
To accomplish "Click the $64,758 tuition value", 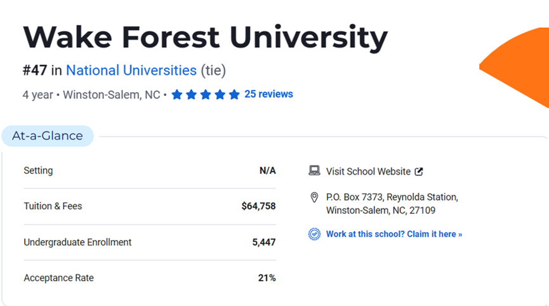I will coord(258,206).
